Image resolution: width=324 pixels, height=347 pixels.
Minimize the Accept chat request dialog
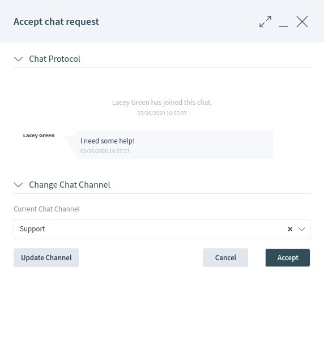283,26
